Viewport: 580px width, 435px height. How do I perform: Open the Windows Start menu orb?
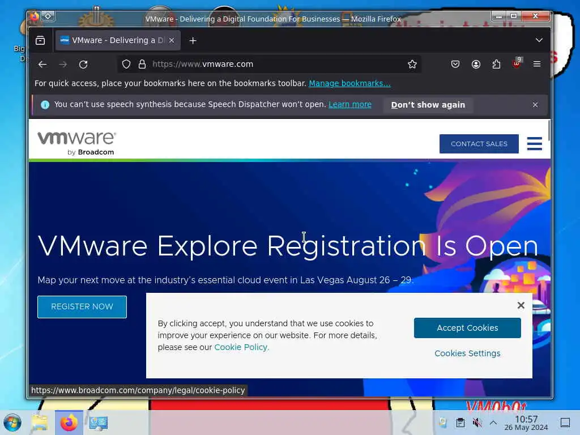(x=12, y=423)
